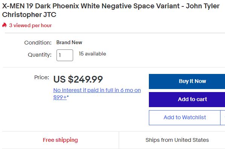
Task: Click the $99+ portion of financing link
Action: click(x=60, y=97)
